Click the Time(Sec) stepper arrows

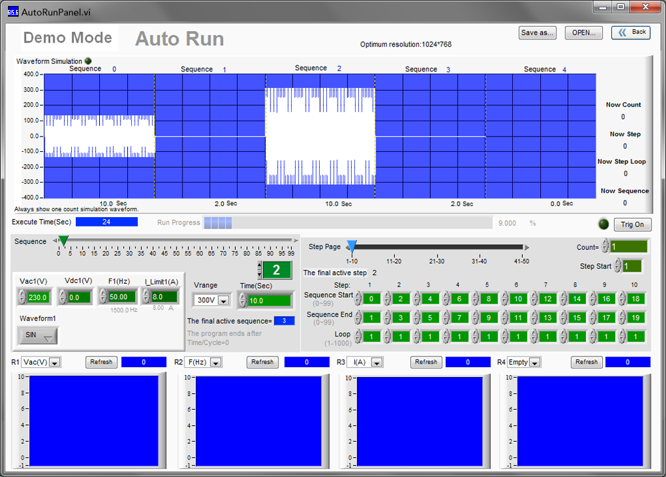pos(243,300)
